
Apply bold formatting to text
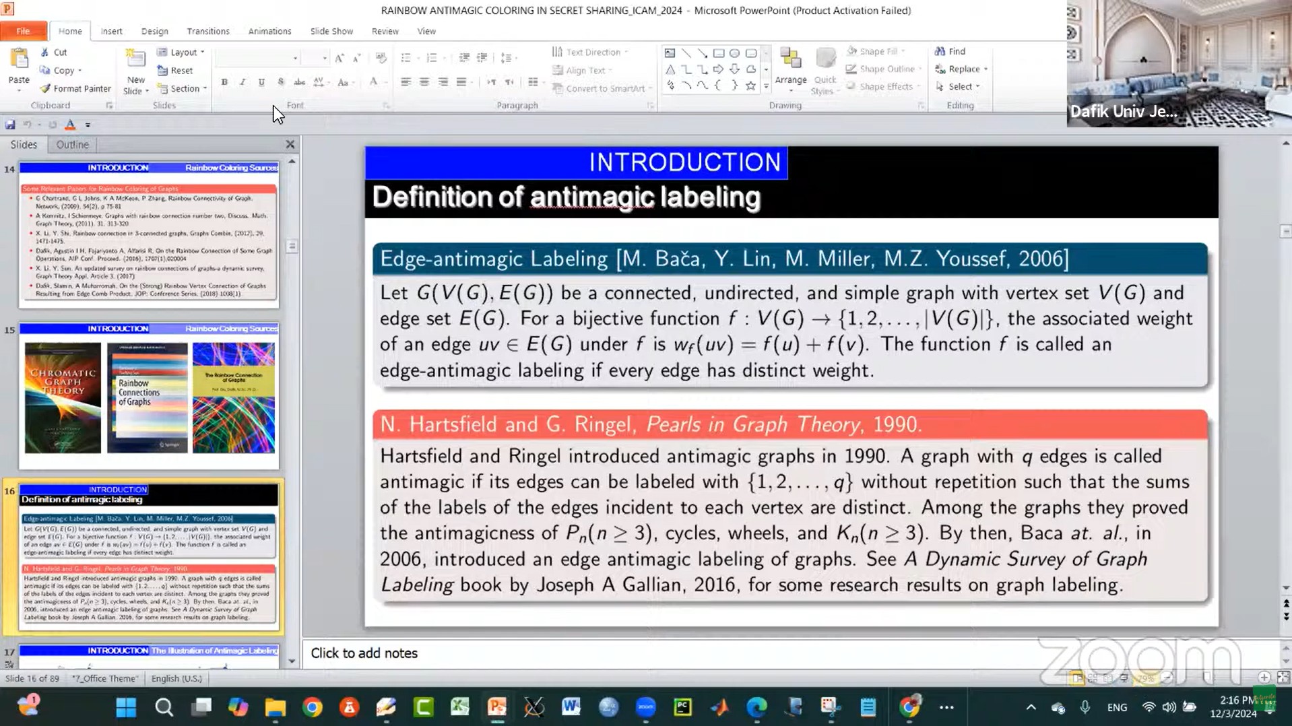(x=224, y=82)
